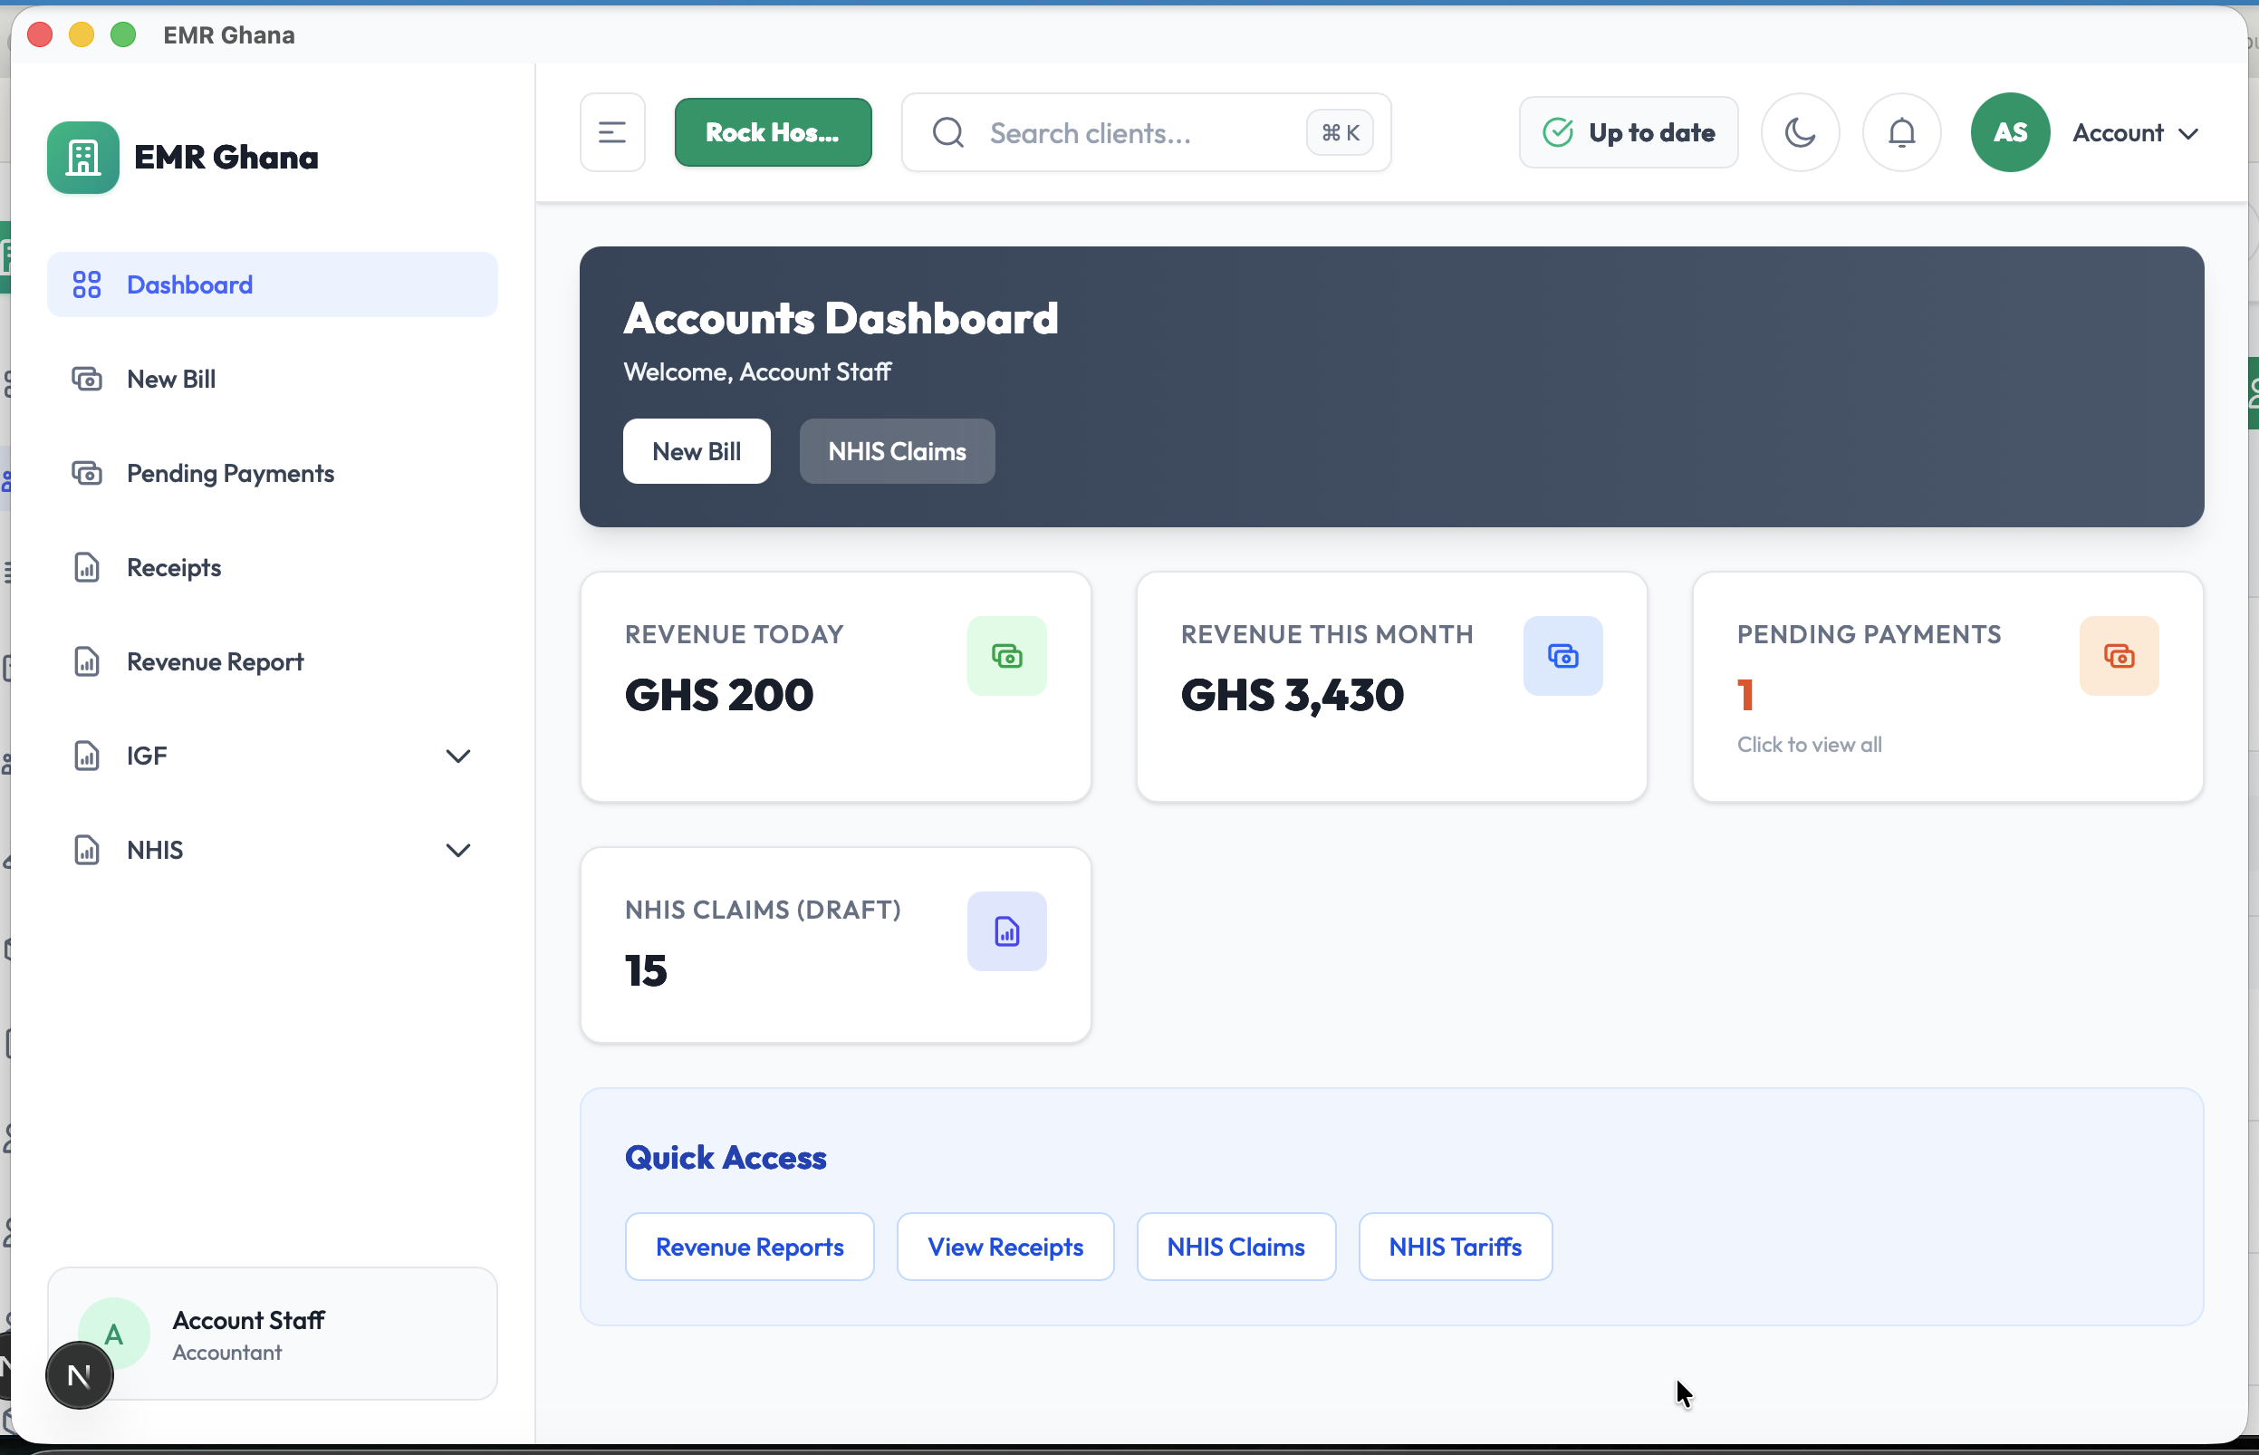Click the New Bill button in the banner
The height and width of the screenshot is (1455, 2259).
[696, 450]
